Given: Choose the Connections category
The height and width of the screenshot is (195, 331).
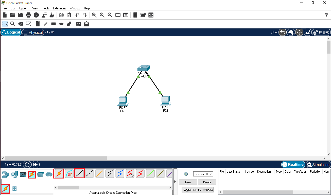Looking at the screenshot, I should [x=32, y=174].
